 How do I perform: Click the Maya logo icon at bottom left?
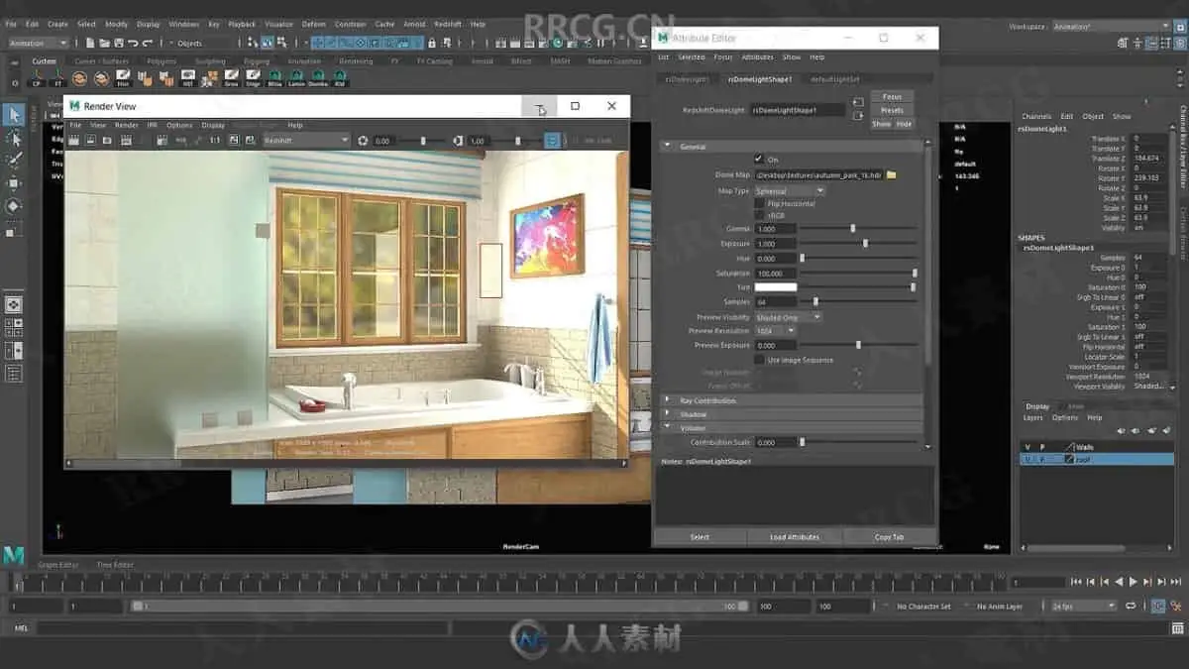click(x=14, y=556)
